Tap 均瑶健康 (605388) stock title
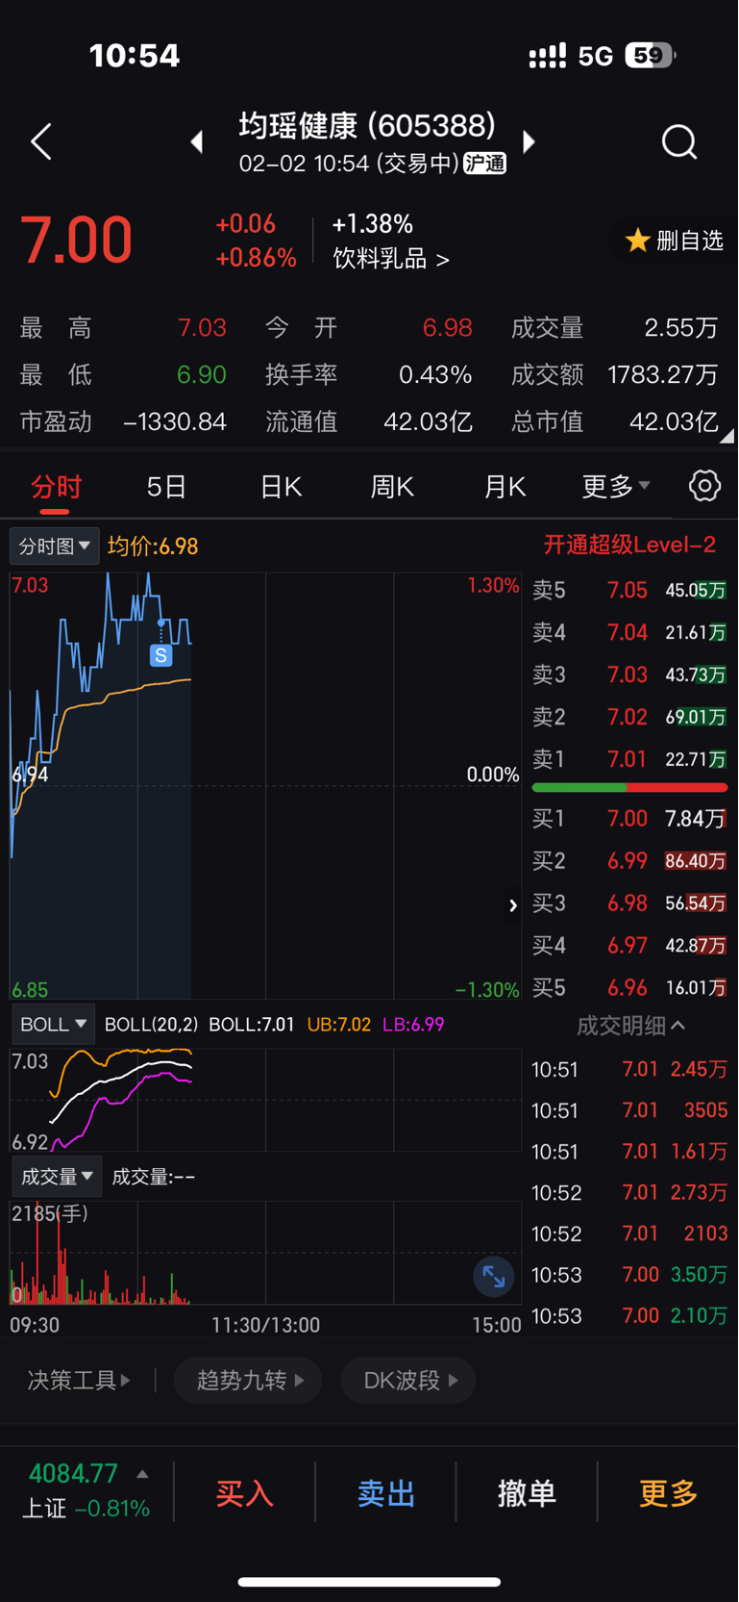Screen dimensions: 739x1602 pos(367,126)
